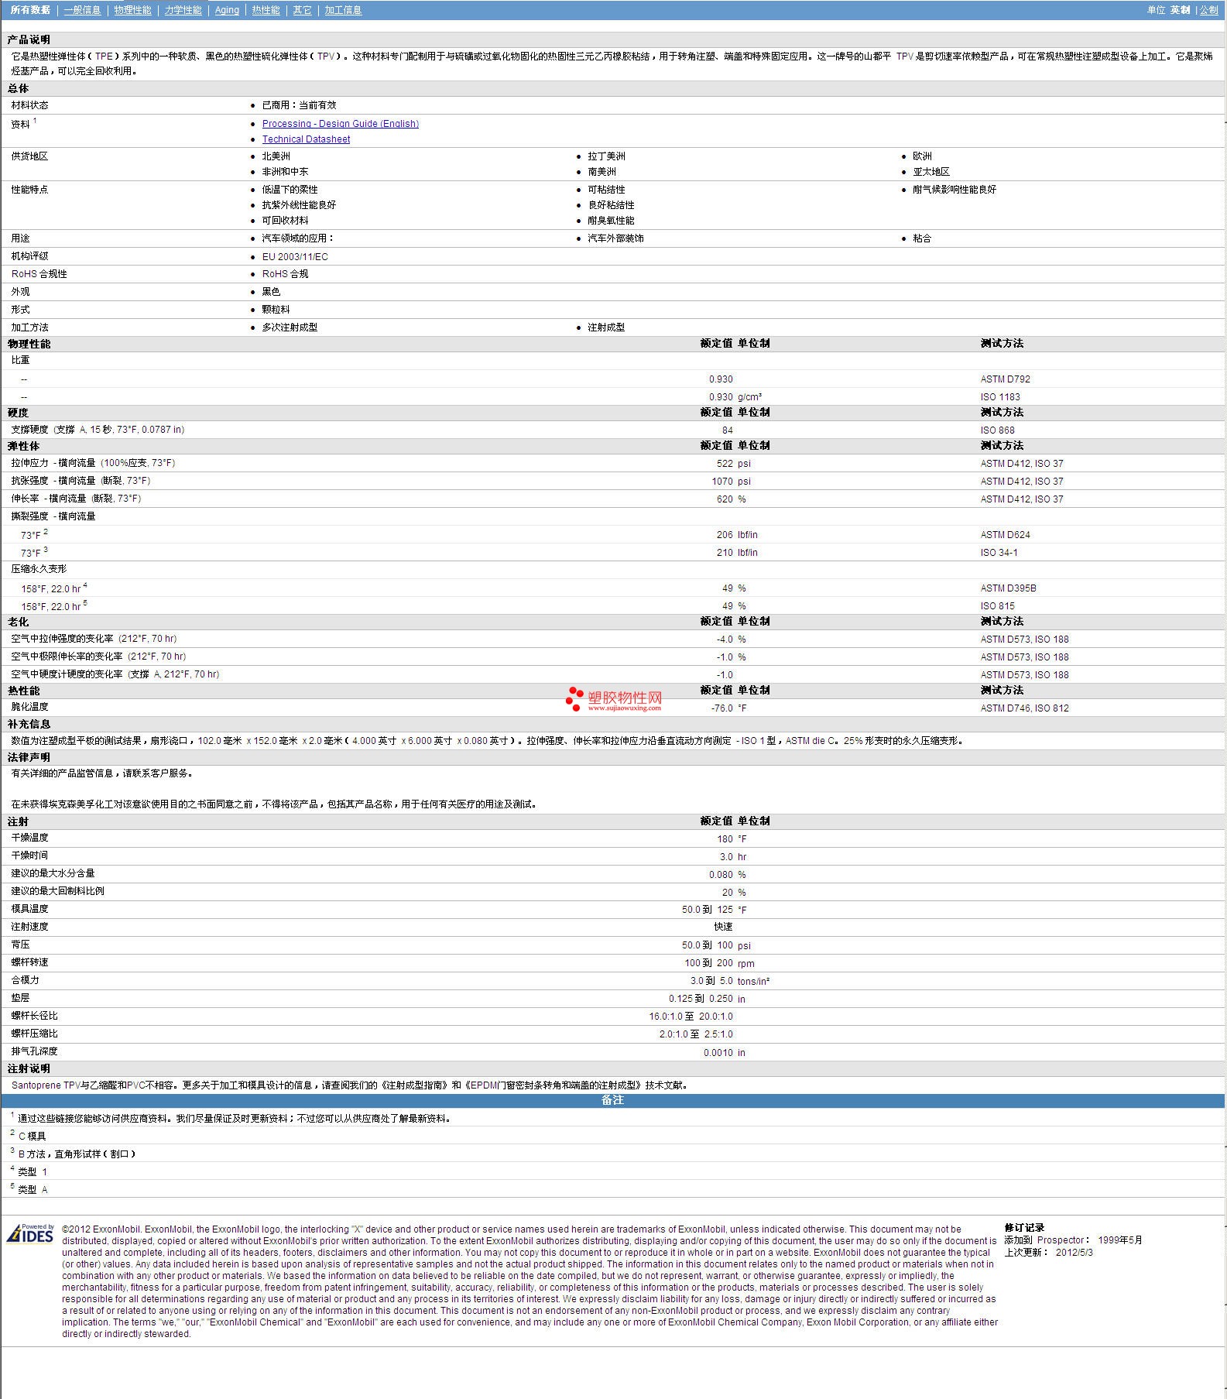Go to the 力学性能 tab
1227x1399 pixels.
[x=183, y=10]
